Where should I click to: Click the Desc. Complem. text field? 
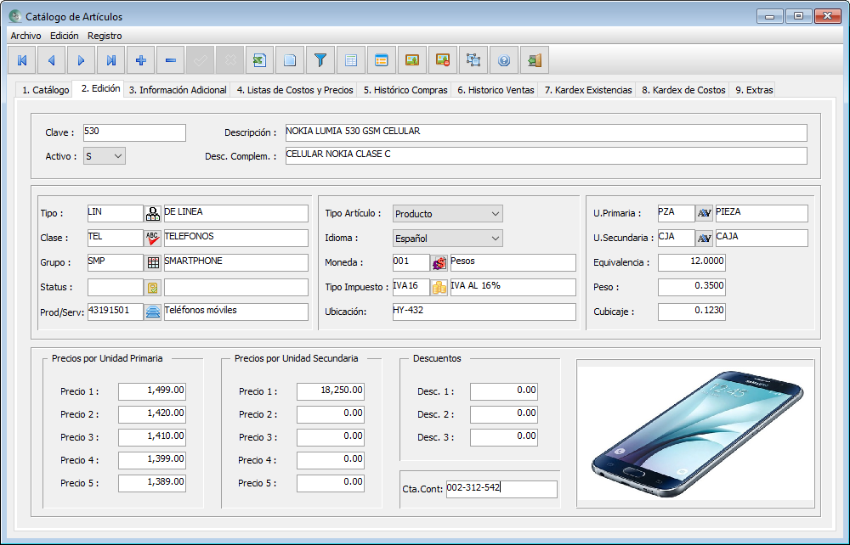point(546,156)
